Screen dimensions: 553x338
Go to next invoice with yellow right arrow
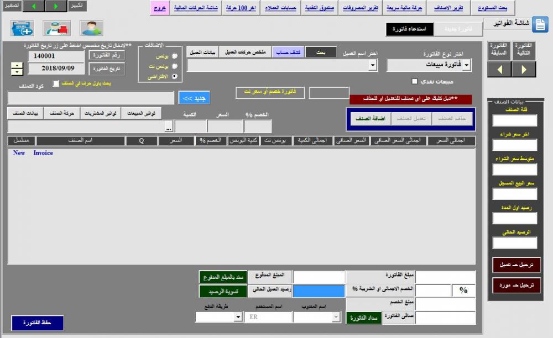[x=524, y=70]
